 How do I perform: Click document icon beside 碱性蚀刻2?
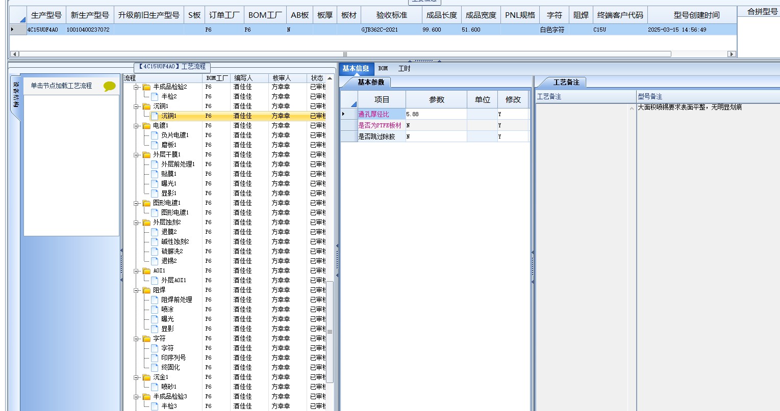coord(155,241)
